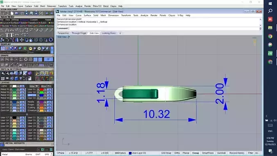
Task: Click the red color swatch of User 01
Action: [x=41, y=89]
